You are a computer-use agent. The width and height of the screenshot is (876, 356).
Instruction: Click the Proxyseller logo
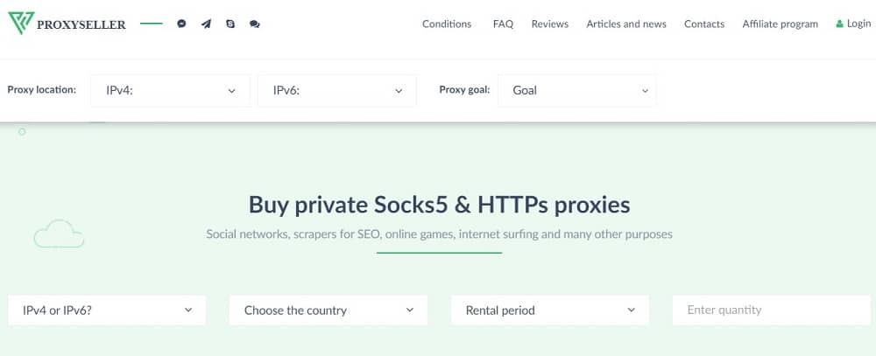[x=67, y=24]
